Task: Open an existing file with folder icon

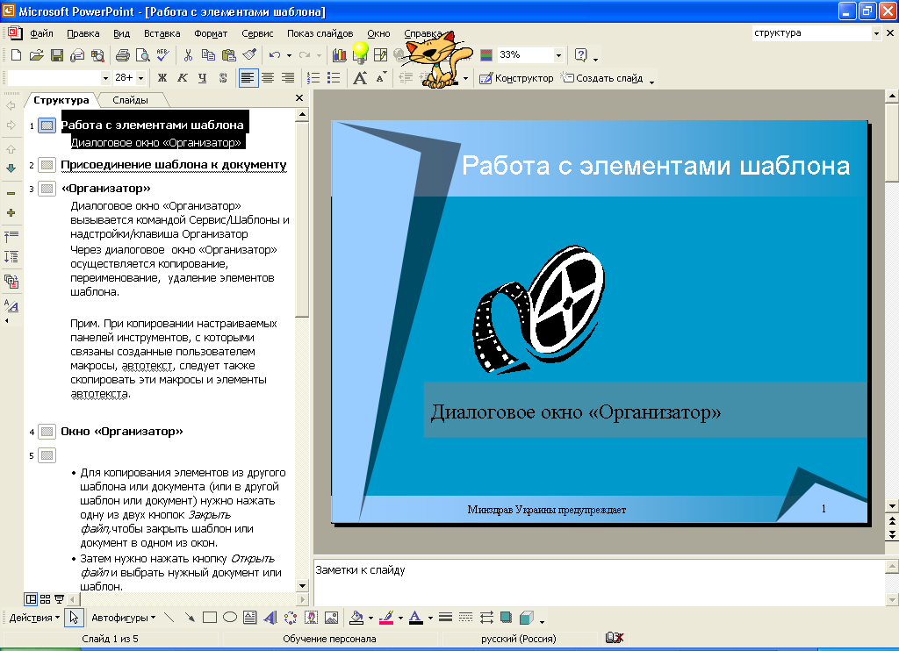Action: click(x=36, y=55)
